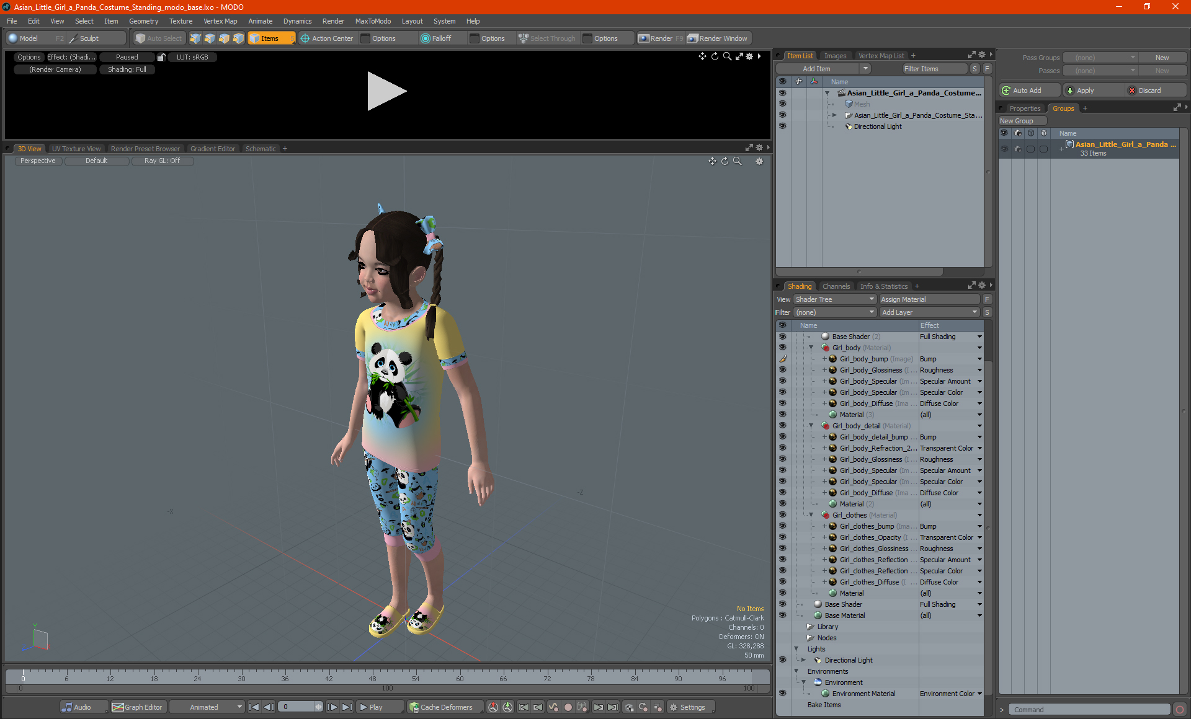Hide the Girl_clothes material group
The image size is (1191, 719).
[782, 515]
